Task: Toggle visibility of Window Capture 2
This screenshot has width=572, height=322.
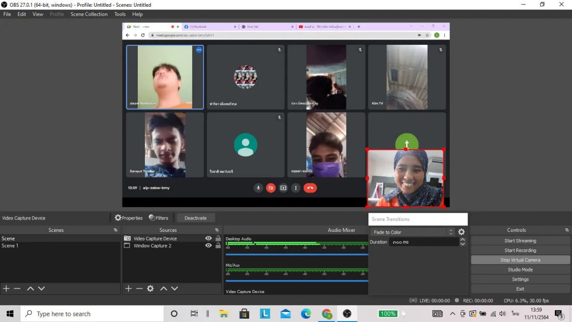Action: point(208,246)
